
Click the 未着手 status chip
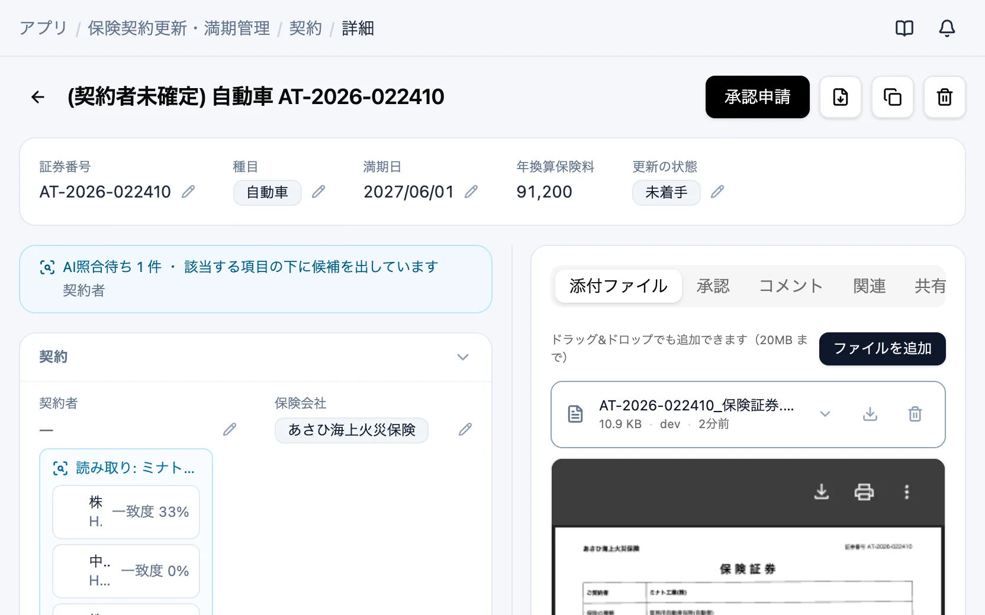tap(667, 193)
